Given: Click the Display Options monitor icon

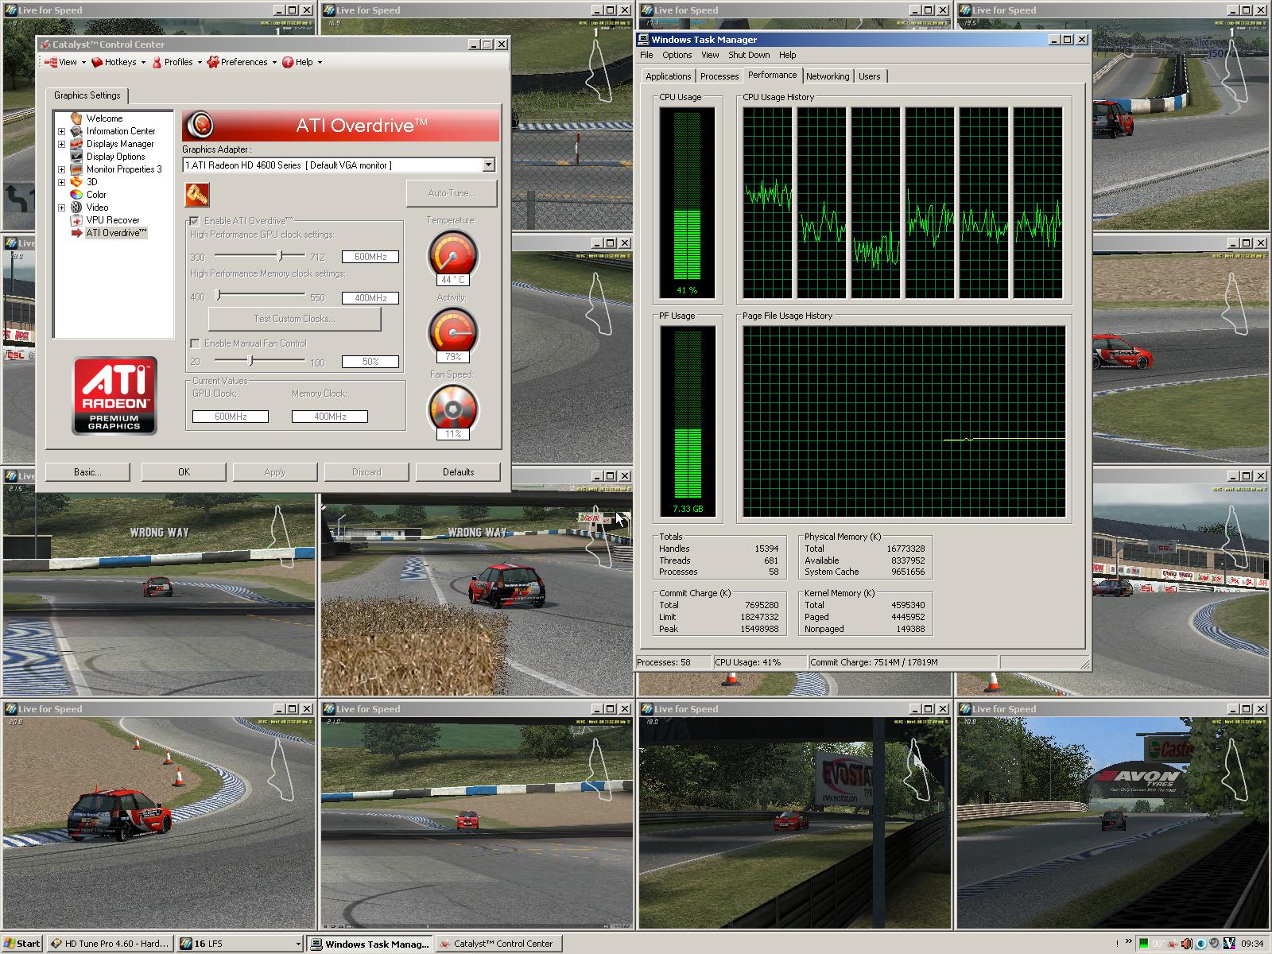Looking at the screenshot, I should pyautogui.click(x=76, y=157).
